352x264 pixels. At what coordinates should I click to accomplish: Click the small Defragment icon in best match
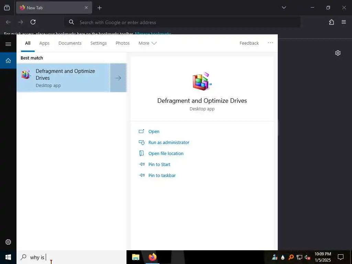click(26, 74)
